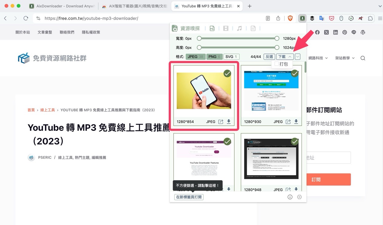Click the small chevron beside 下載
Screen dimensions: 383x225
click(x=297, y=57)
